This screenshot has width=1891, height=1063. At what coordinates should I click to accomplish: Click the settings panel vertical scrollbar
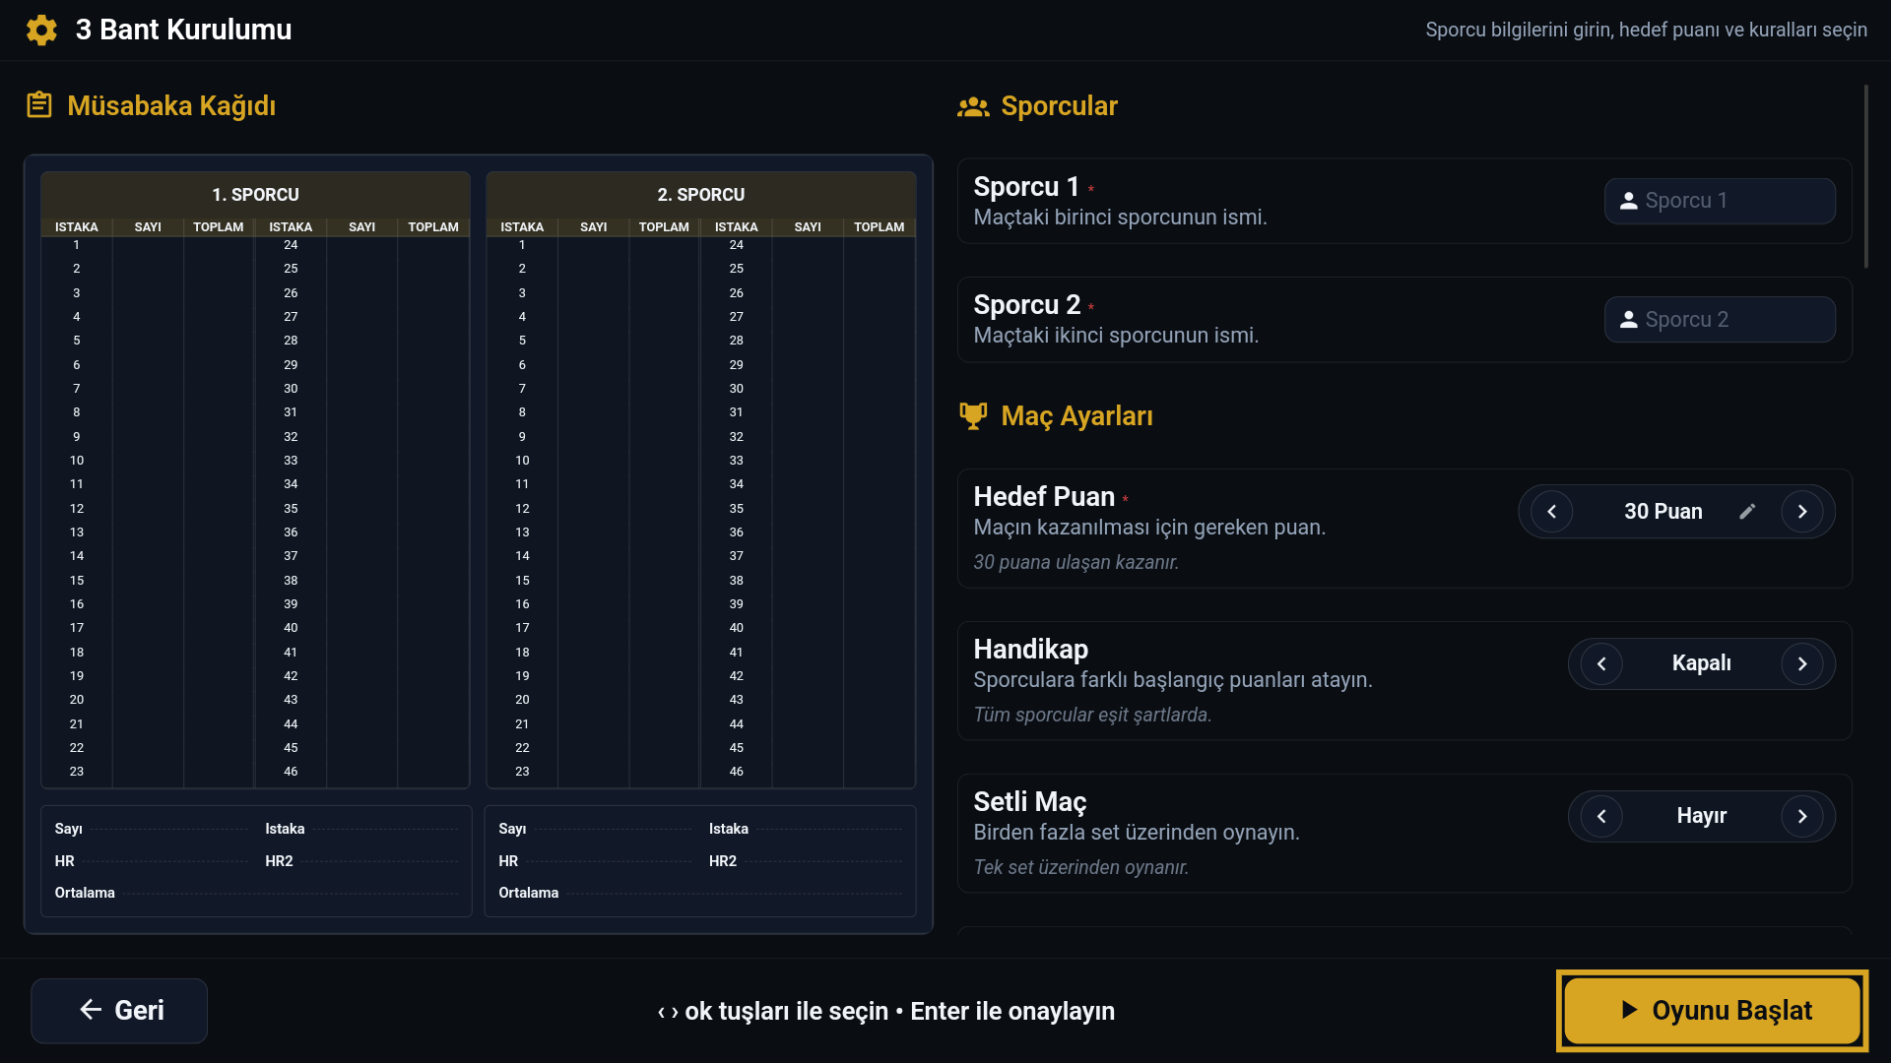1865,177
